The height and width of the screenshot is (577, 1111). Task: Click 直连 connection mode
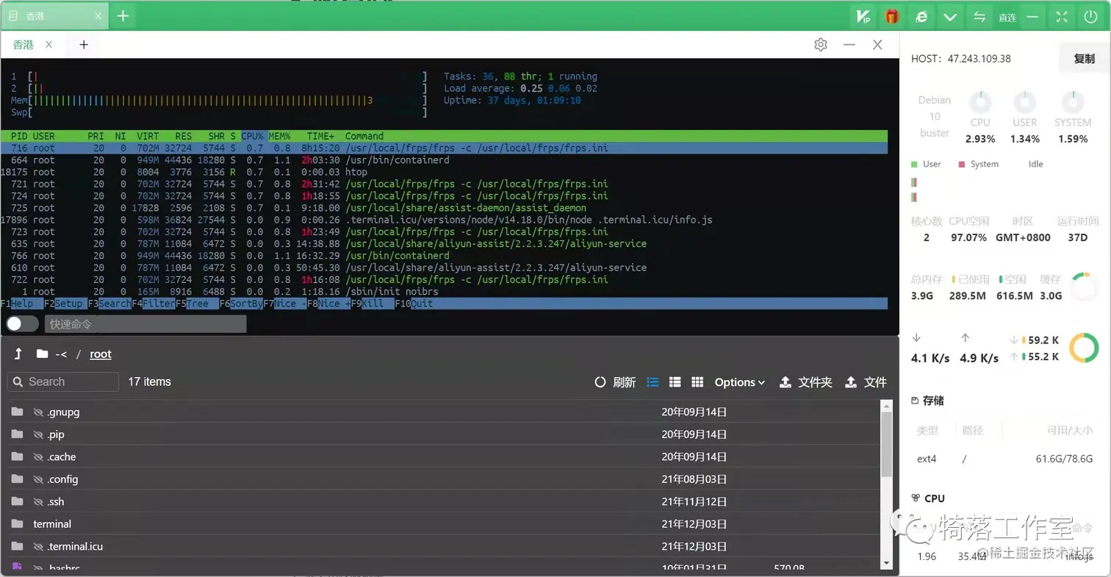[1007, 17]
